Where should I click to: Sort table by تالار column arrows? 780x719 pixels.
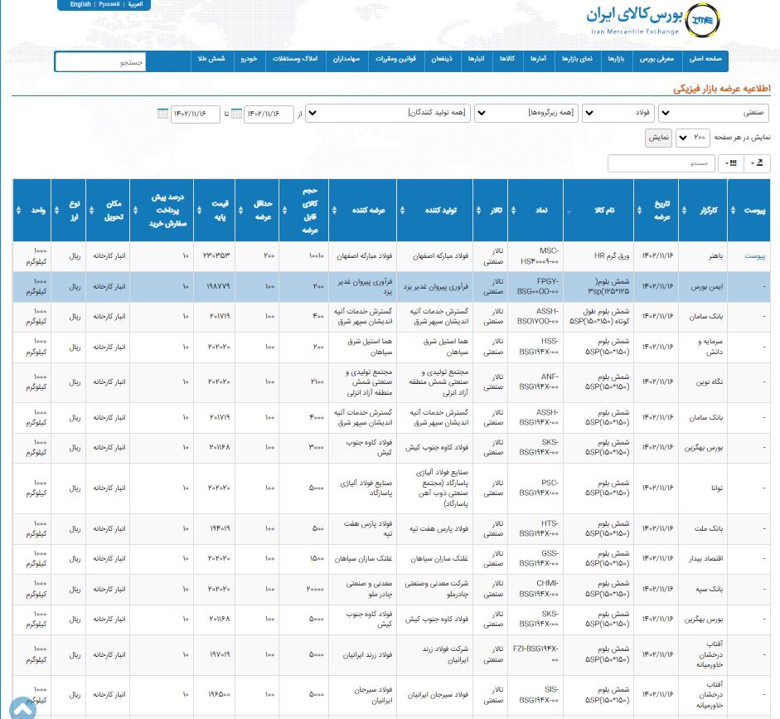point(478,211)
